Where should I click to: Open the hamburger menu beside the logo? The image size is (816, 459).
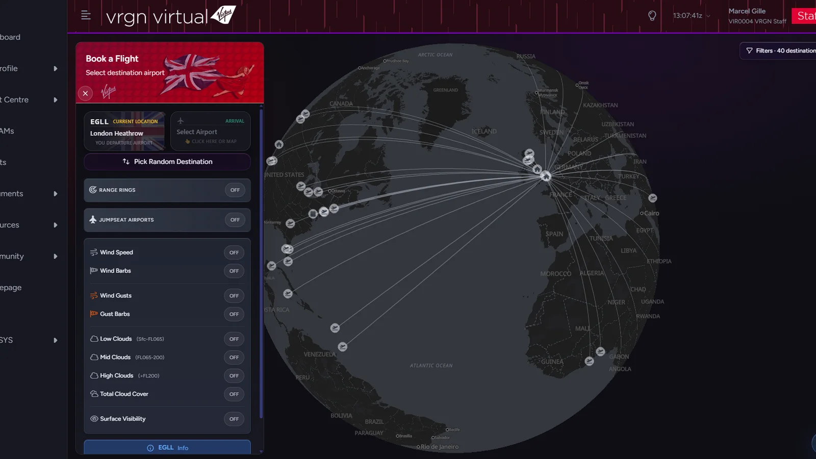click(x=86, y=15)
